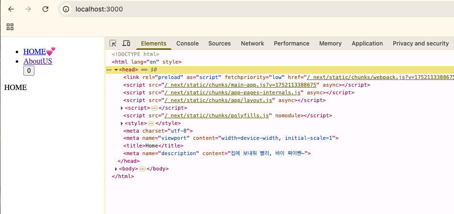Click the ellipsis inside the style tag

[151, 124]
